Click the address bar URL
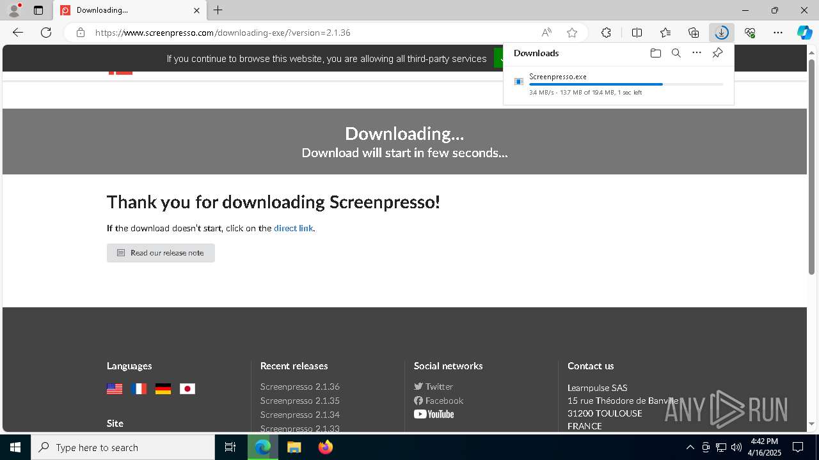Viewport: 819px width, 460px height. tap(223, 33)
